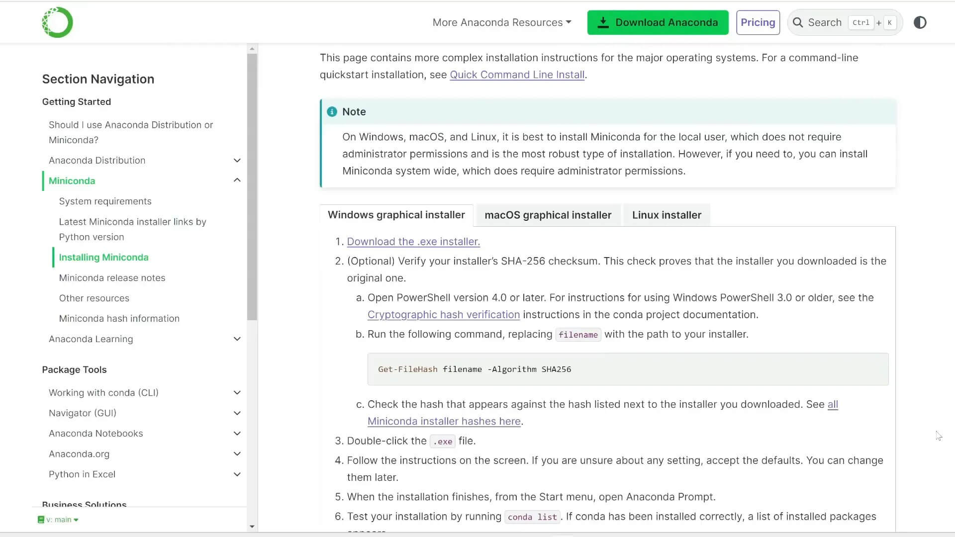The image size is (955, 537).
Task: Switch to Linux installer tab
Action: 666,215
